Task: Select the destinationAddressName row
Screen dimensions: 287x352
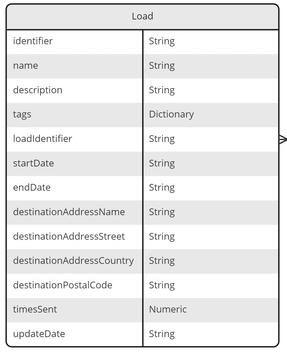Action: click(142, 212)
